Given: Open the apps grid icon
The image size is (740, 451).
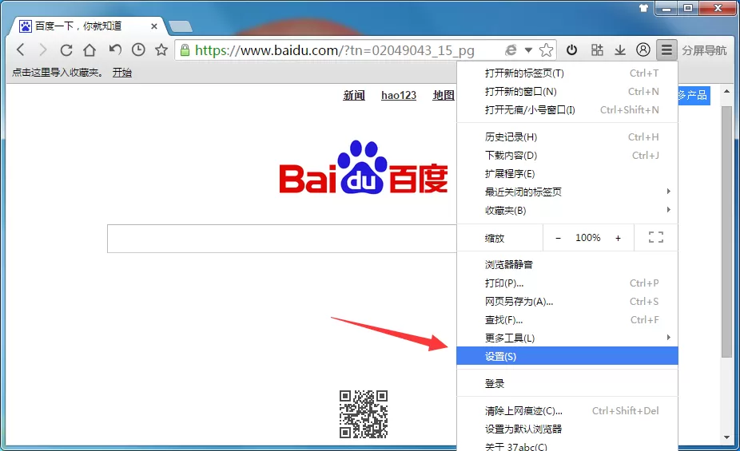Looking at the screenshot, I should [597, 49].
